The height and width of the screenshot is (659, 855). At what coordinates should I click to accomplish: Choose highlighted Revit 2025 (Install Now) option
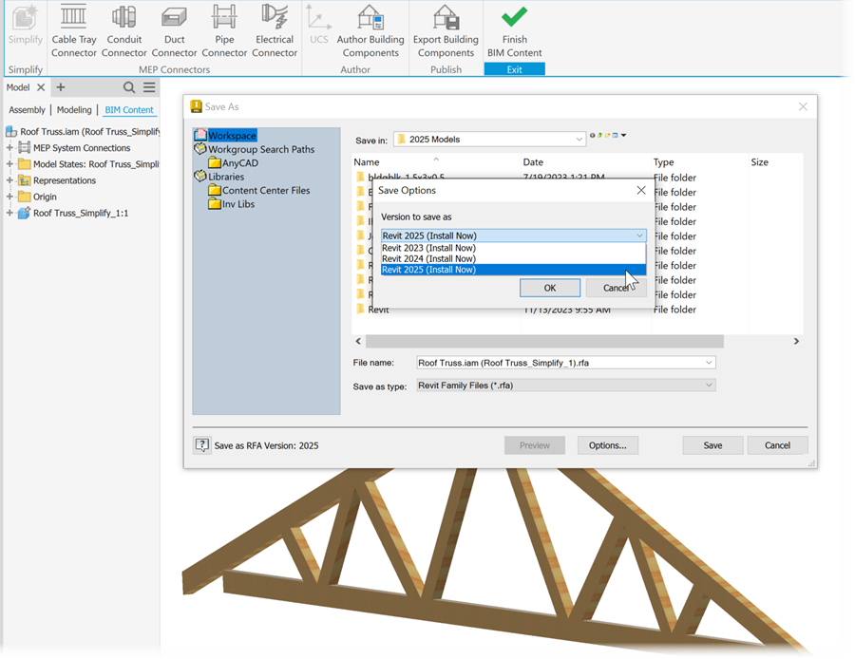click(x=513, y=270)
